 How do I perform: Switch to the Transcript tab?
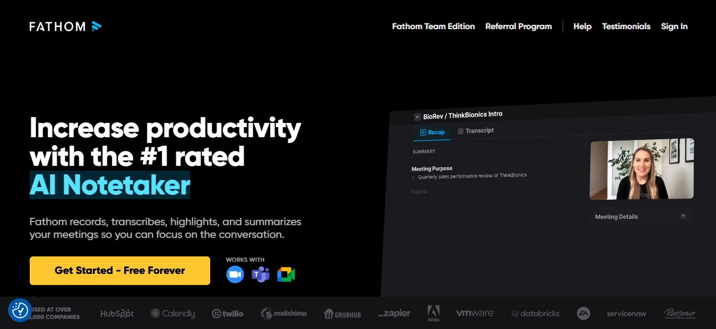(x=476, y=131)
